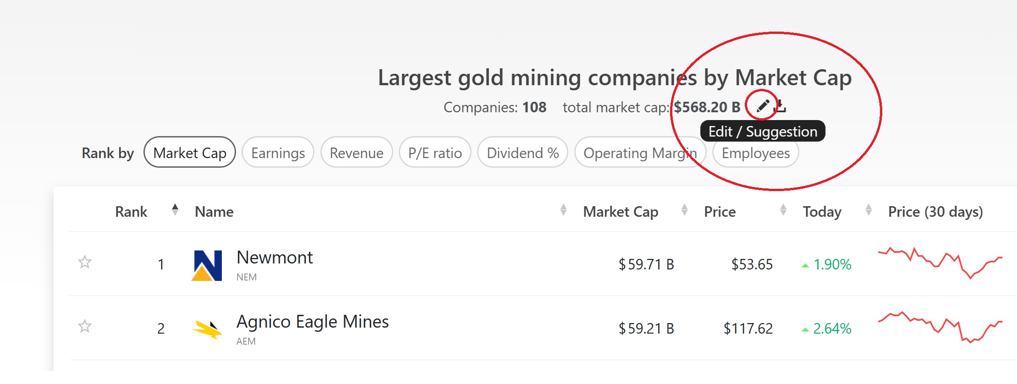
Task: Click the pencil Edit / Suggestion icon
Action: coord(762,106)
